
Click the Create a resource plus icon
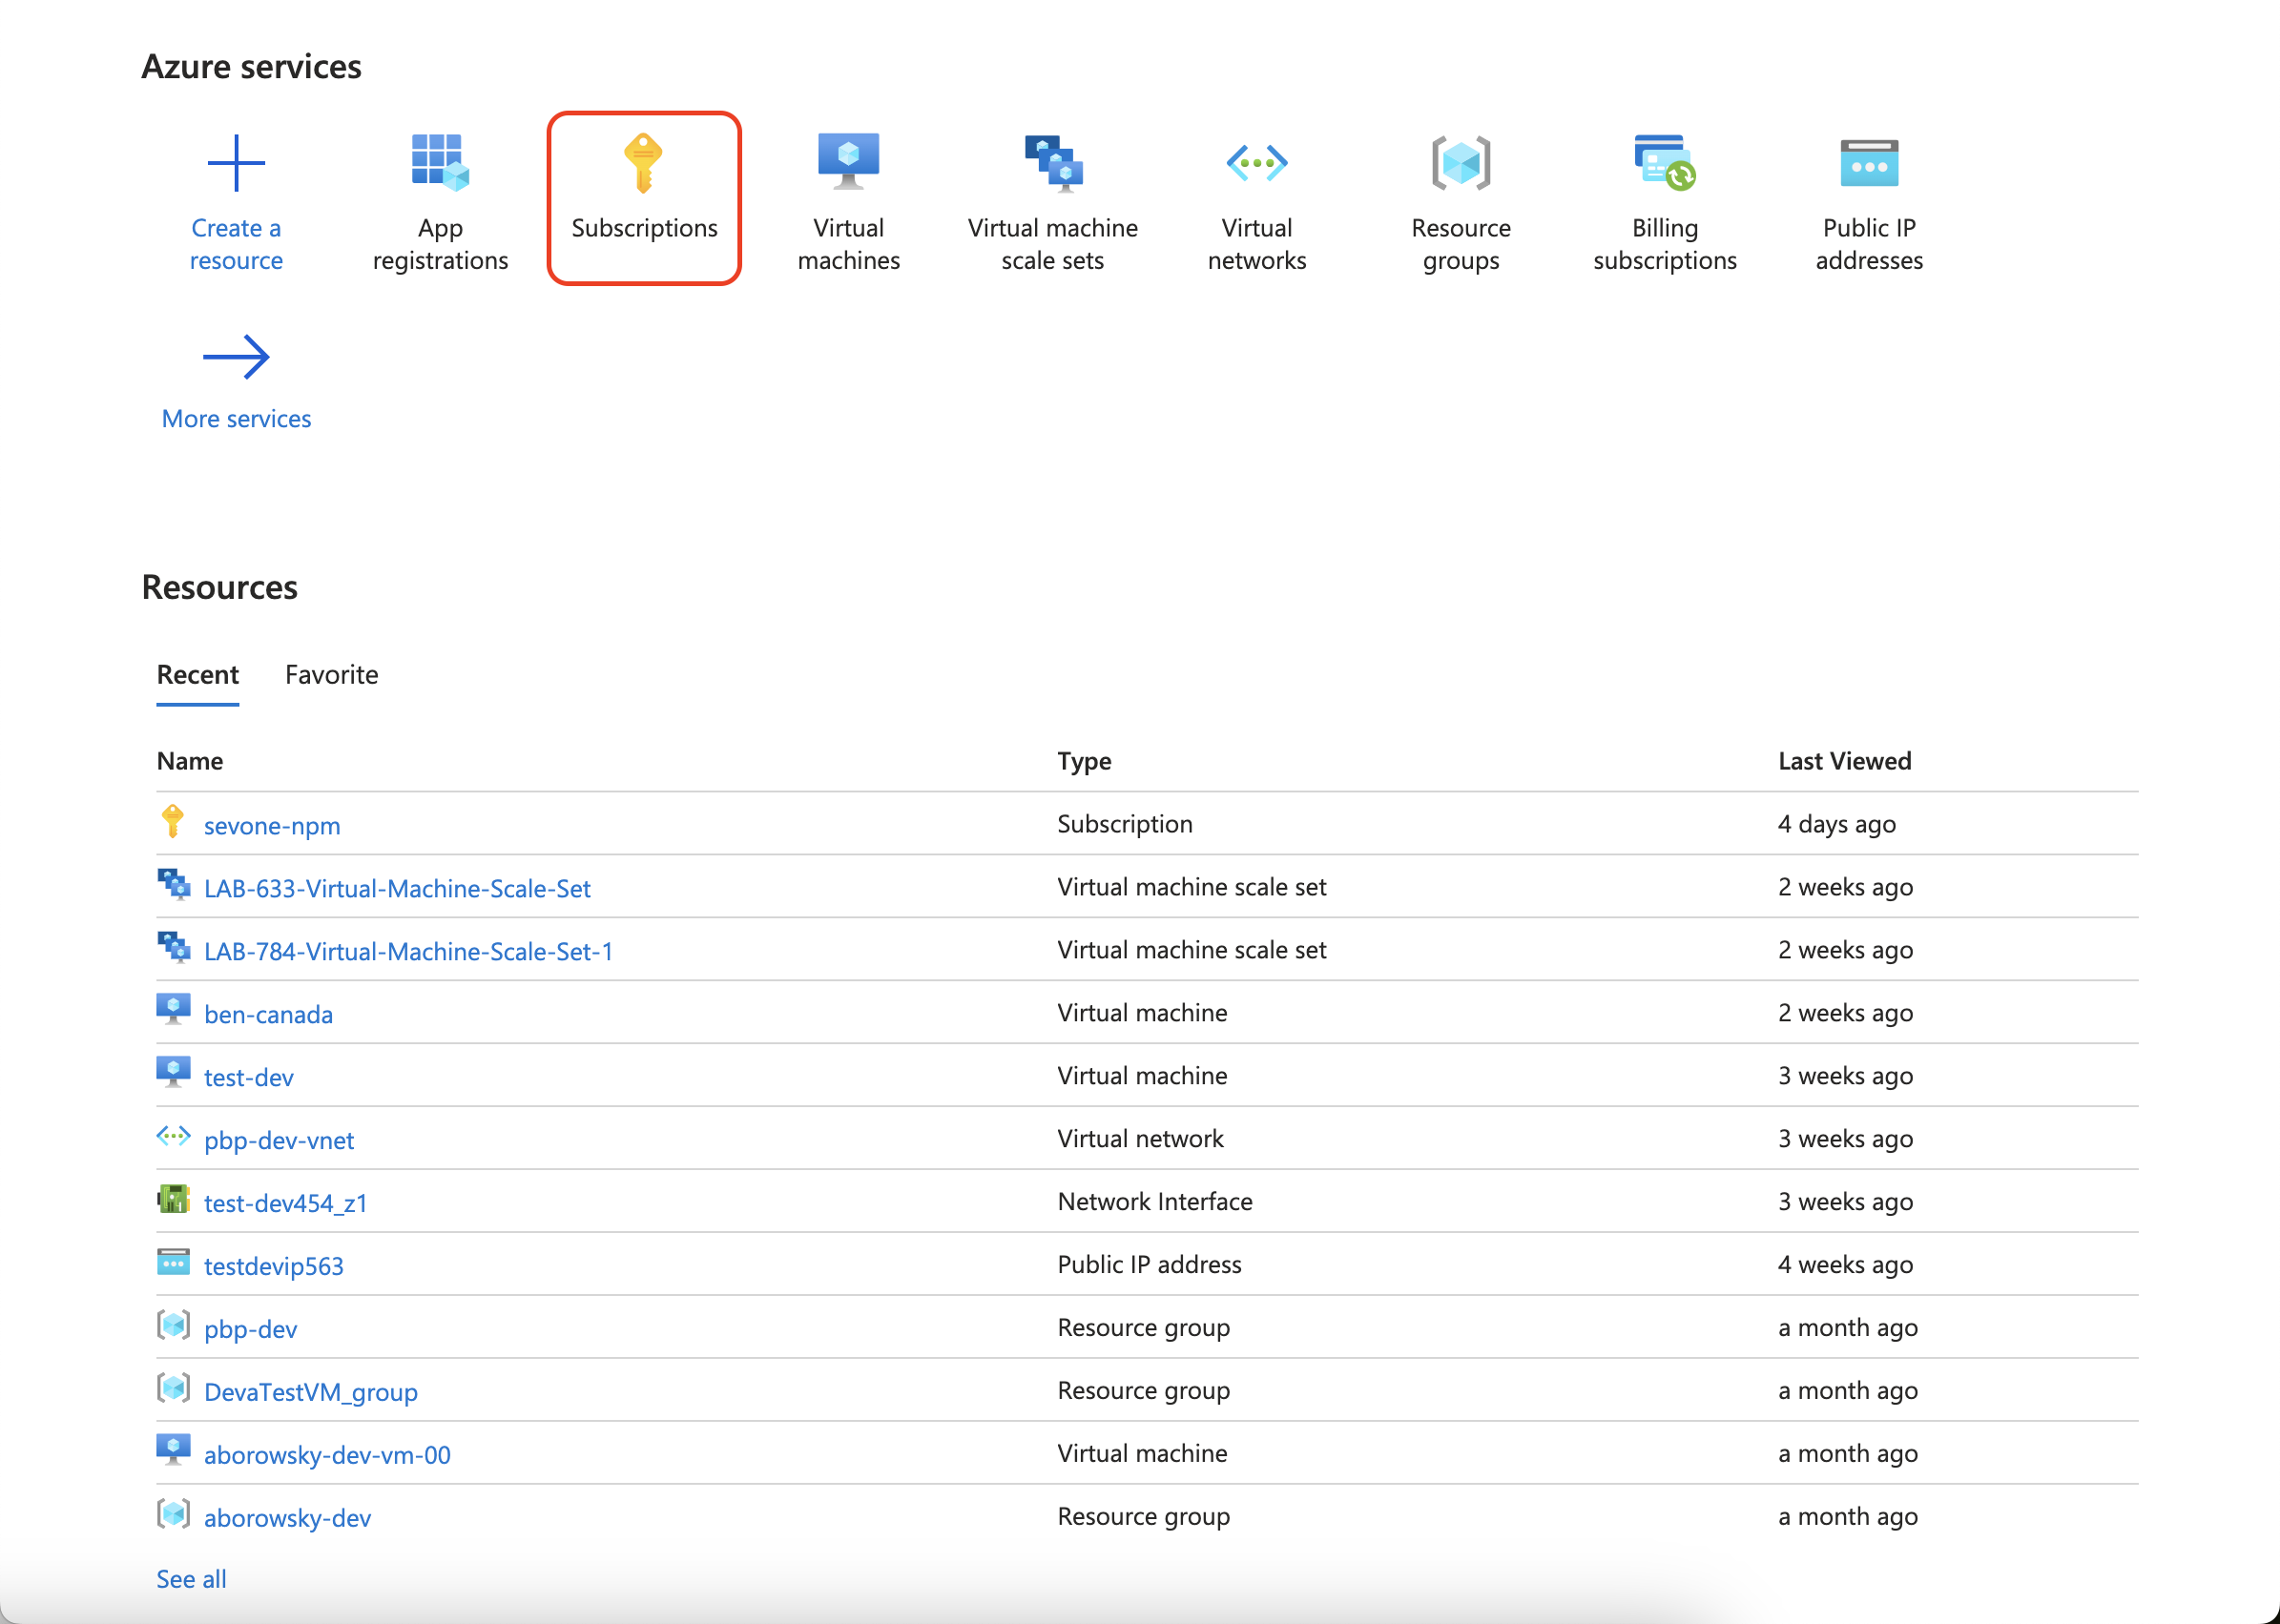point(236,162)
